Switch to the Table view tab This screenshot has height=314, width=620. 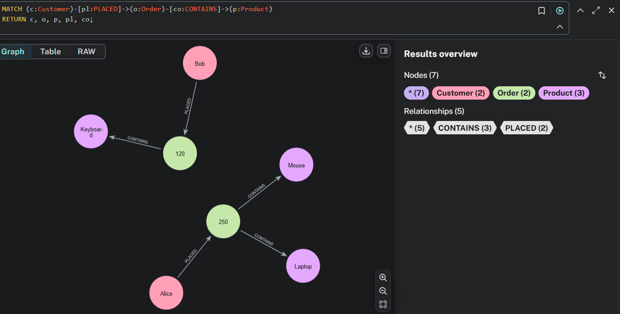pos(50,52)
